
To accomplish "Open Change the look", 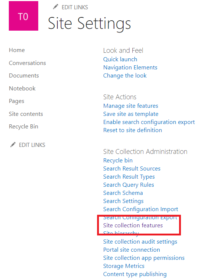I will (x=125, y=76).
